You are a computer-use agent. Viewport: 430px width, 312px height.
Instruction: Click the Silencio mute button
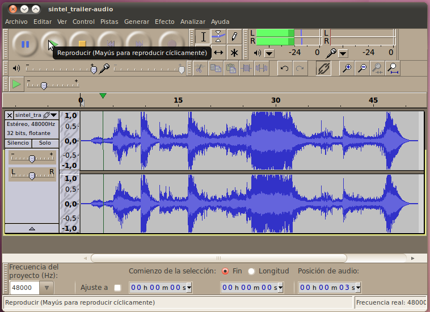pos(18,143)
